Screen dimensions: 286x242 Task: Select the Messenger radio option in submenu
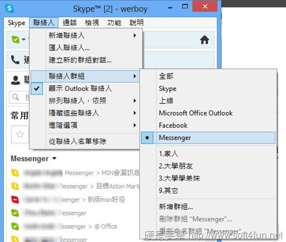click(208, 137)
